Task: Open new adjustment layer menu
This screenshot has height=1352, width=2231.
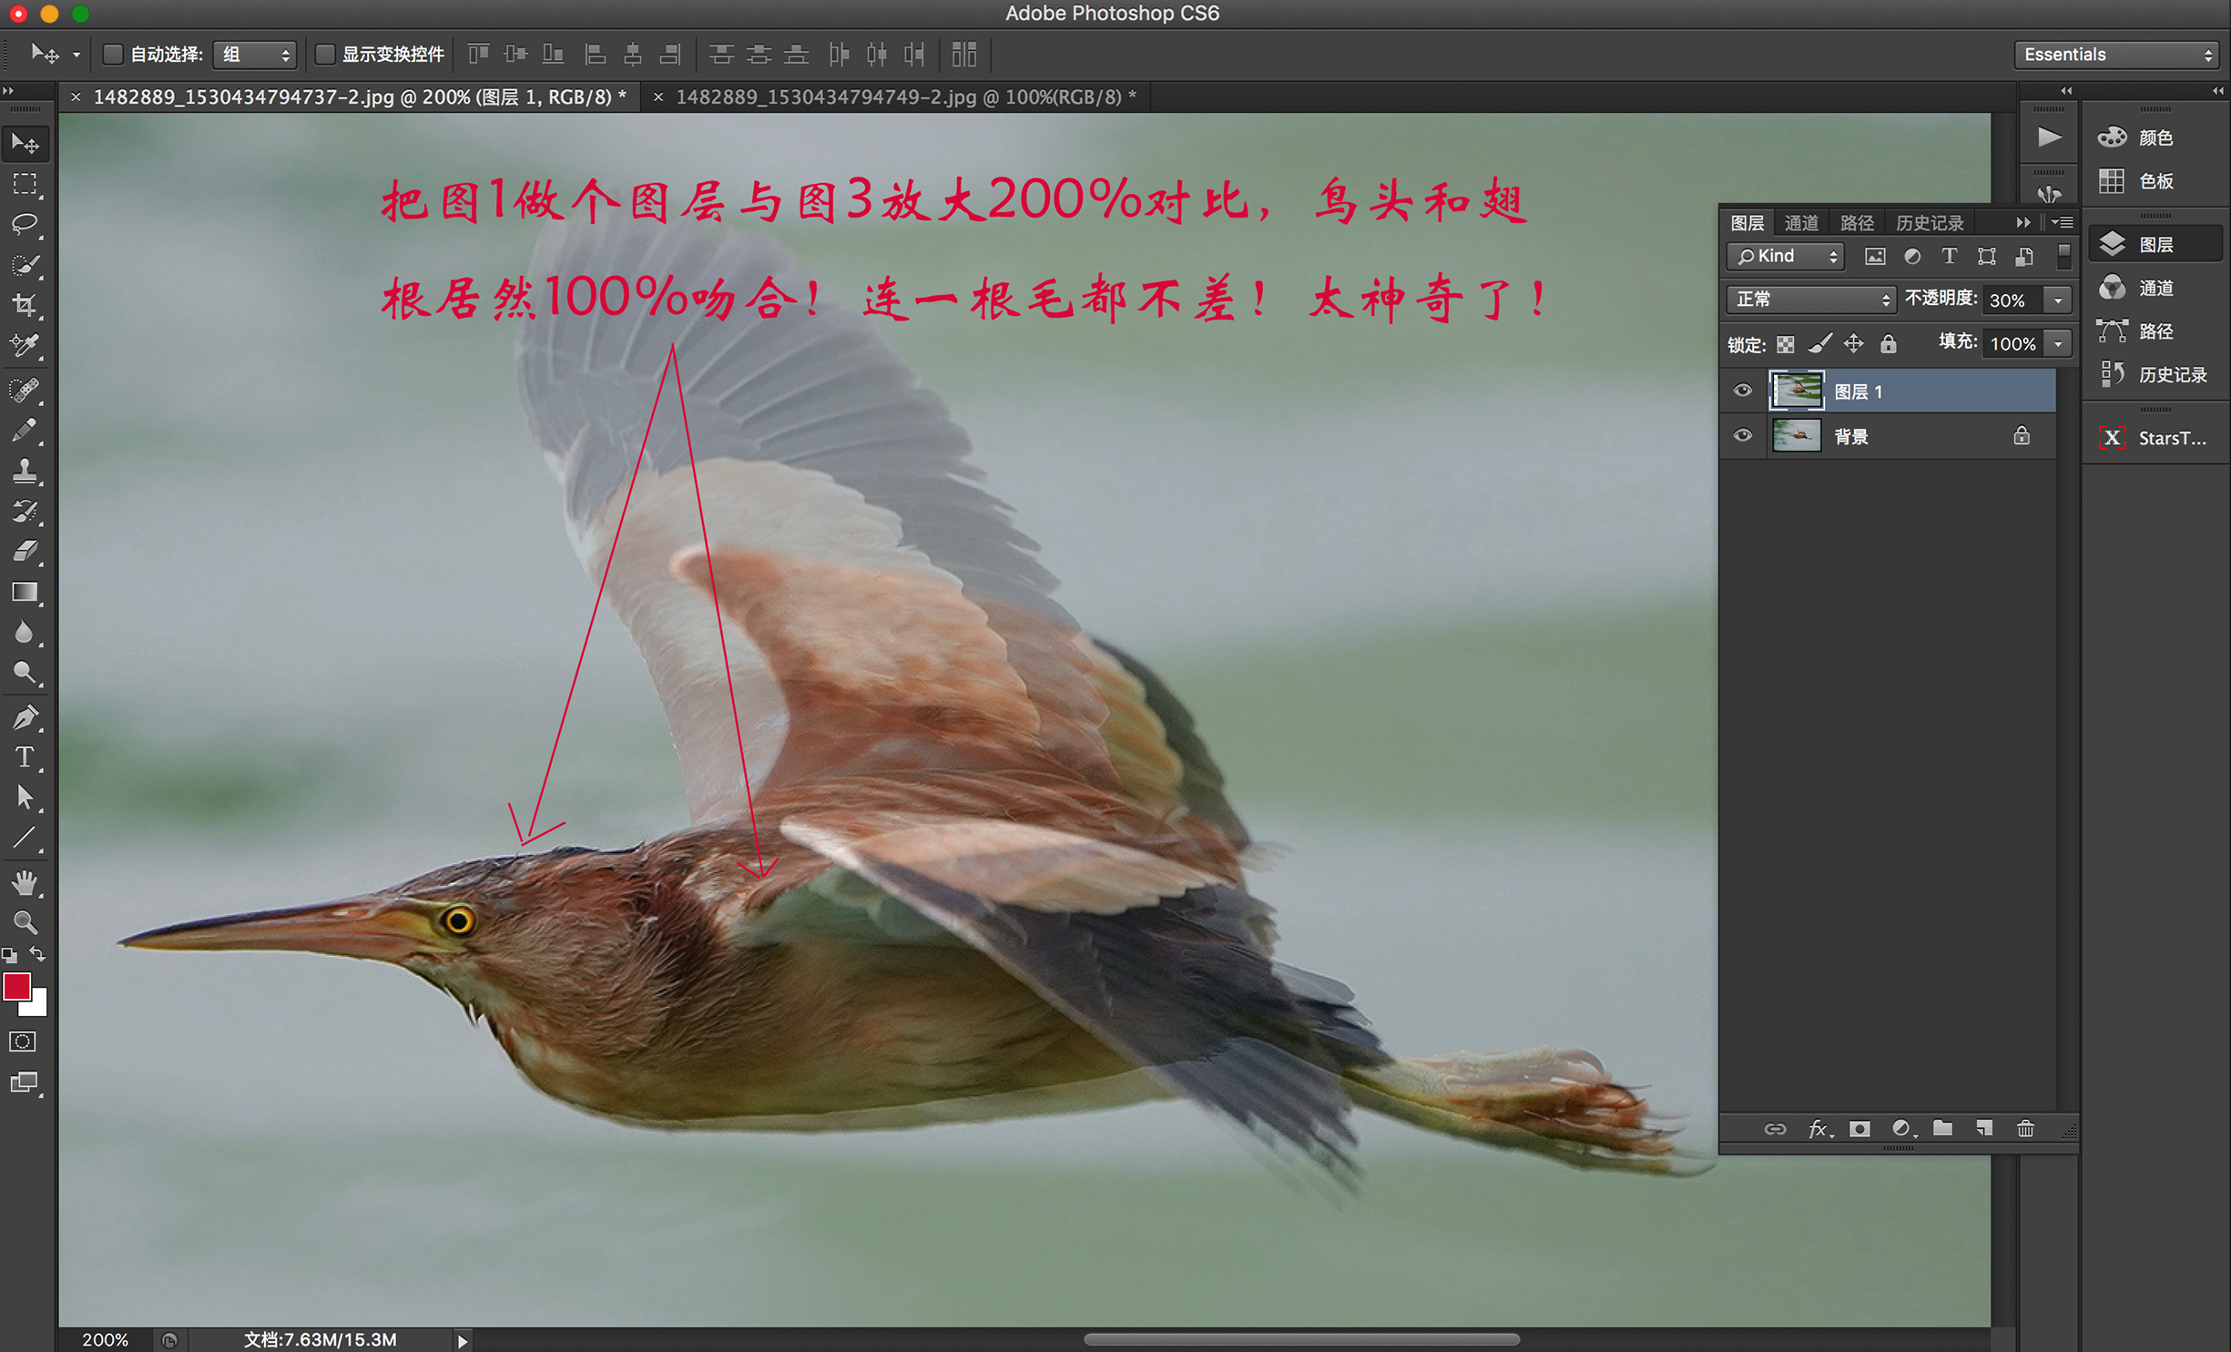Action: [x=1902, y=1129]
